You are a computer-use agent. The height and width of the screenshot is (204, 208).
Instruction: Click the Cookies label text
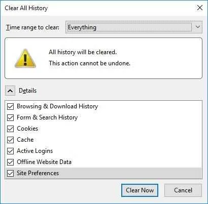pos(27,129)
